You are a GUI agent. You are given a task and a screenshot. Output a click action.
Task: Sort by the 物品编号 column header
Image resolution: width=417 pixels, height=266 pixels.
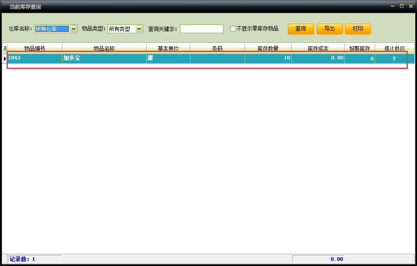click(x=34, y=48)
